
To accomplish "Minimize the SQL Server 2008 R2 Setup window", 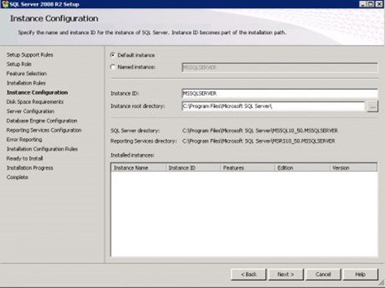I will [363, 4].
